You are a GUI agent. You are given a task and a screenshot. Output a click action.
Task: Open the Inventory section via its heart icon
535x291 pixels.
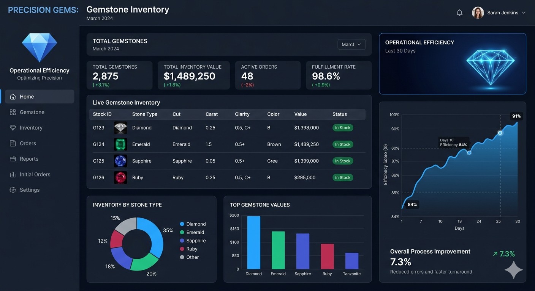coord(12,128)
